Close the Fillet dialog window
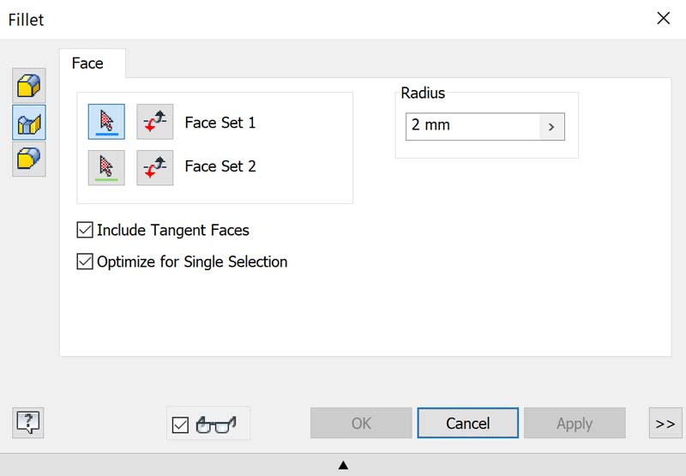Viewport: 686px width, 476px height. tap(663, 18)
